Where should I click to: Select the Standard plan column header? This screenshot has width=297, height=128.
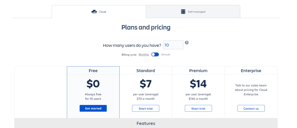pyautogui.click(x=146, y=71)
